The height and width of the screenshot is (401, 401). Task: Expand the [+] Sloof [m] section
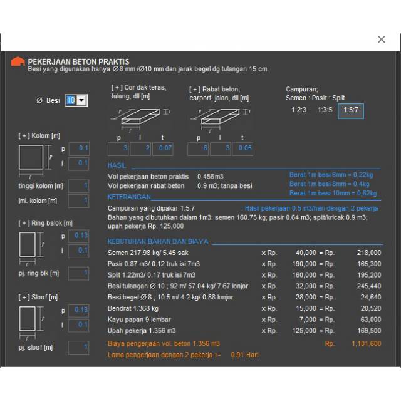[38, 298]
